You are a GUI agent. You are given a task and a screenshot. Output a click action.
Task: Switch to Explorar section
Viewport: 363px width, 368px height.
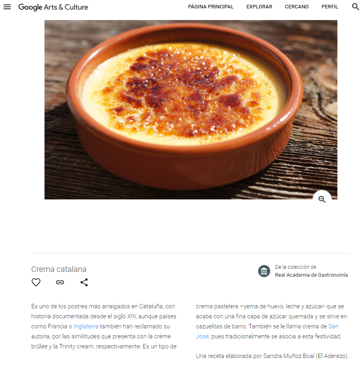tap(259, 7)
